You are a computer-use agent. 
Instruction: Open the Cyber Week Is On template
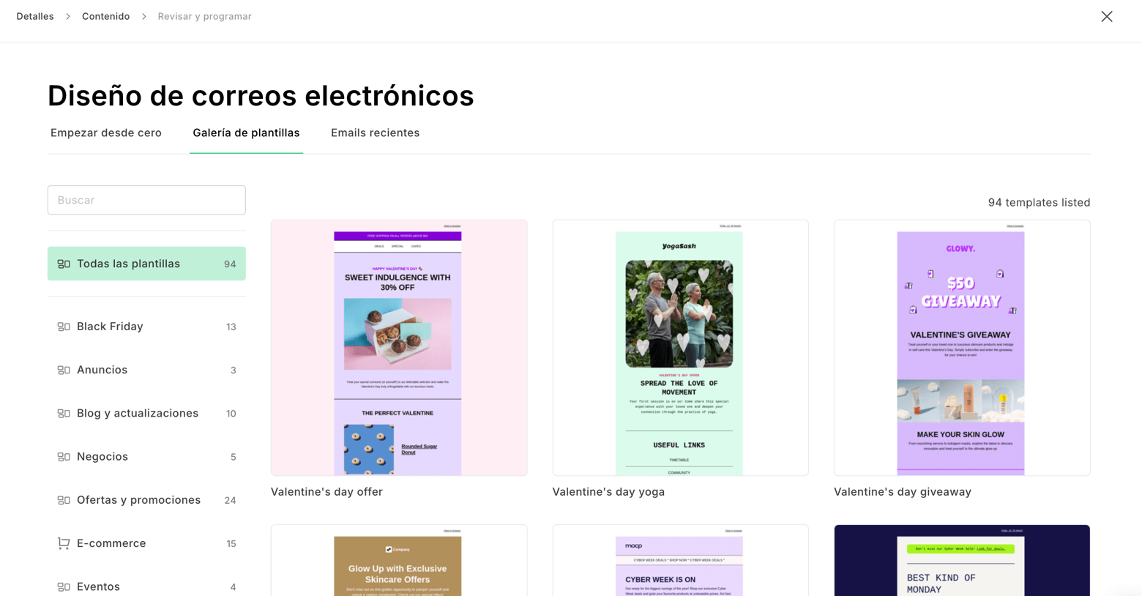point(680,560)
